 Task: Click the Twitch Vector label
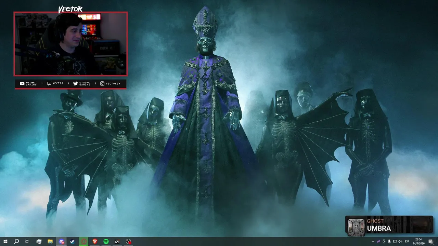pyautogui.click(x=55, y=84)
